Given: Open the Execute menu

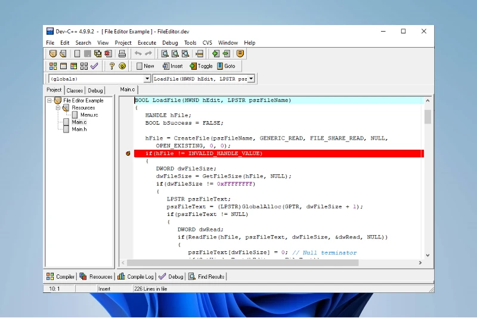Looking at the screenshot, I should pos(147,43).
